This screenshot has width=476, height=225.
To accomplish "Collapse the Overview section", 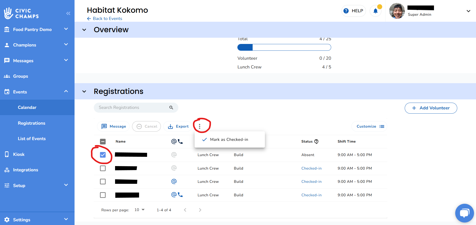I will click(x=84, y=30).
